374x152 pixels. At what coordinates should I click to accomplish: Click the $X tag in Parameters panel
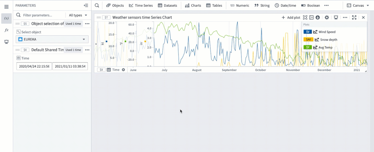point(25,50)
